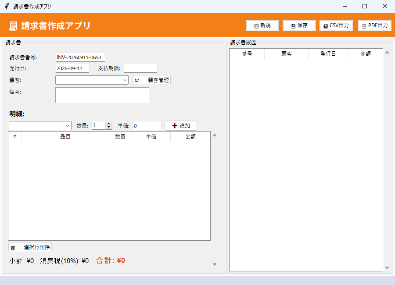
Task: Click 金額 column header in details table
Action: tap(190, 137)
